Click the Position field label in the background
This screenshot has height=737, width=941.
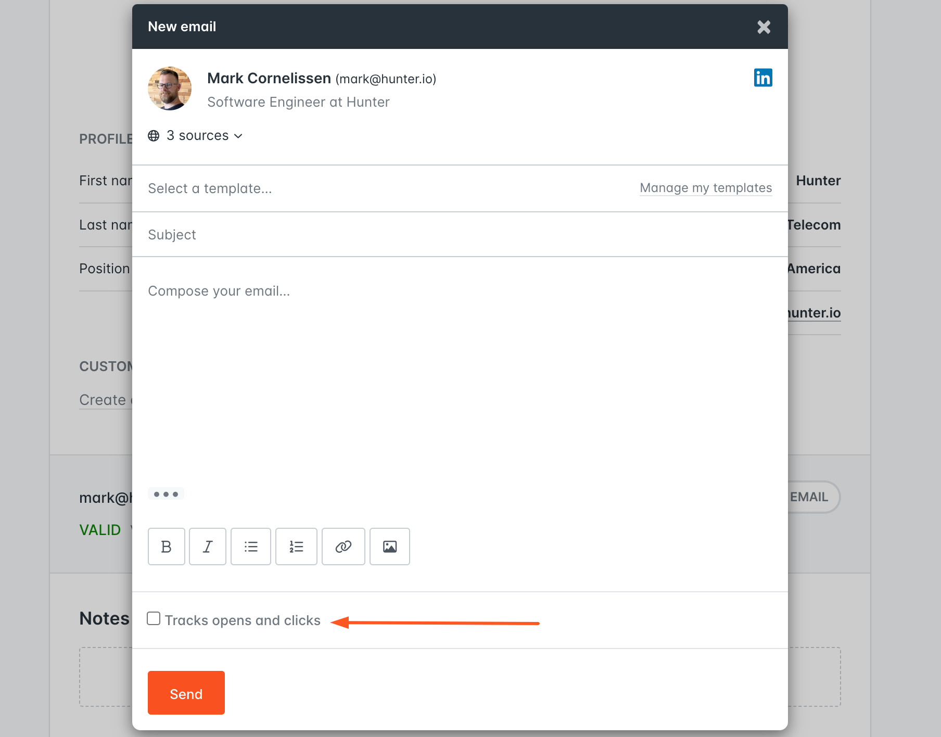[105, 269]
